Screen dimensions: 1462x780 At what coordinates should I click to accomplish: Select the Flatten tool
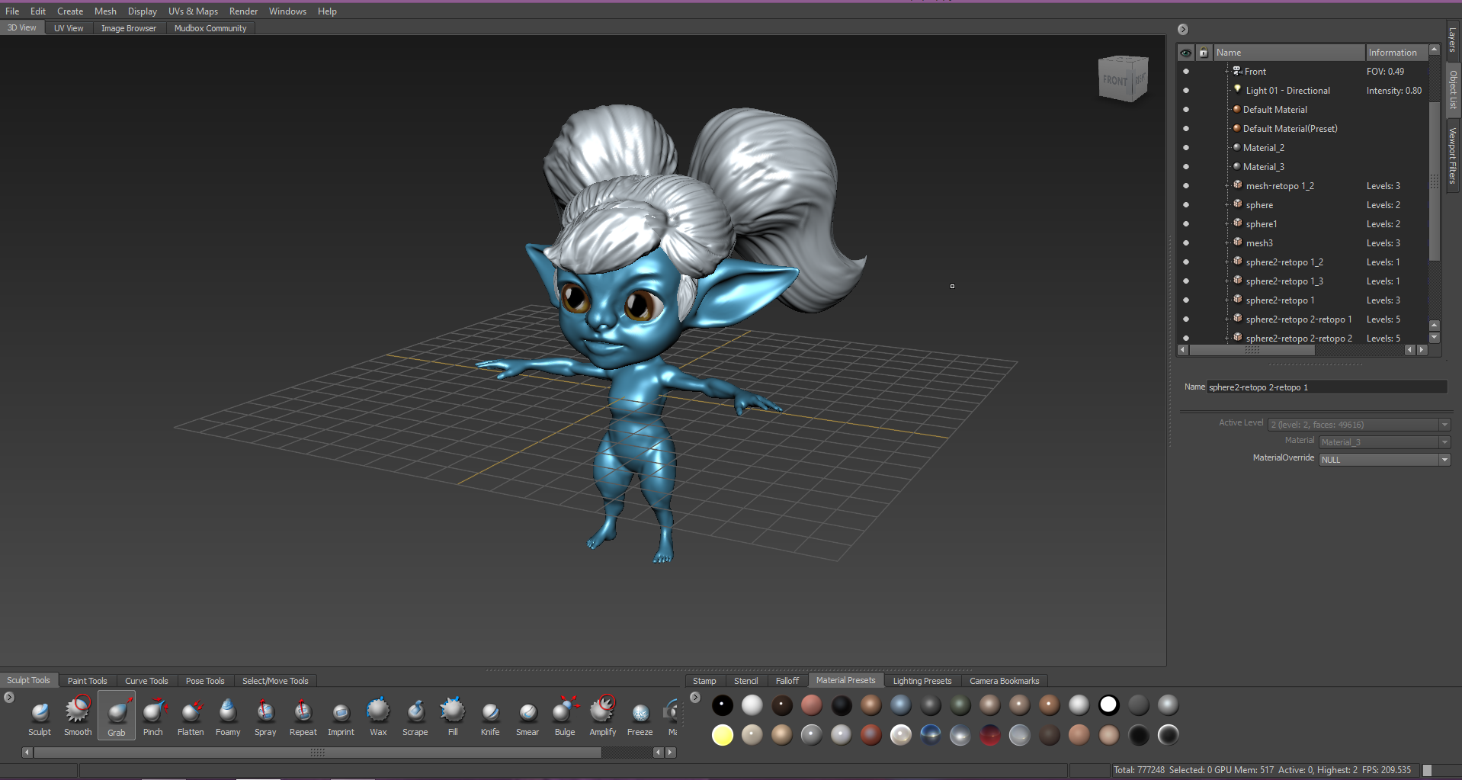click(191, 717)
